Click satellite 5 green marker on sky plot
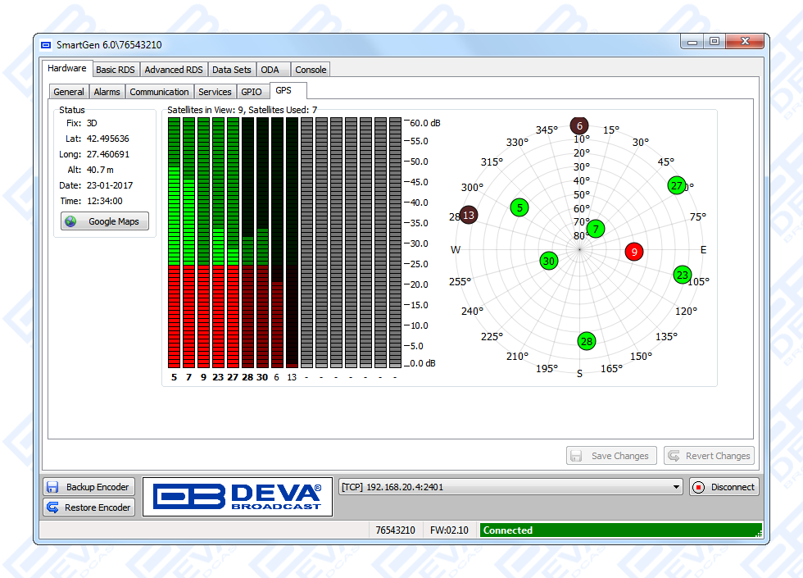Image resolution: width=803 pixels, height=578 pixels. (x=519, y=208)
